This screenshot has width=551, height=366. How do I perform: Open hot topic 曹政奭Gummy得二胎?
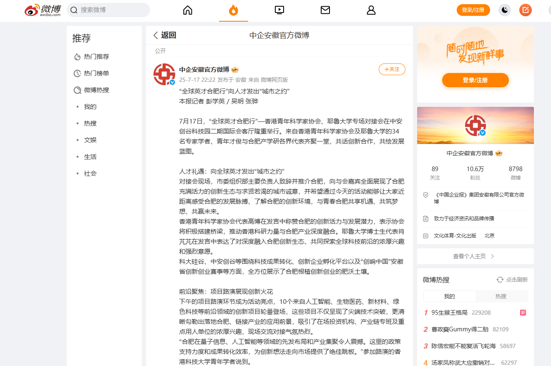click(x=460, y=329)
